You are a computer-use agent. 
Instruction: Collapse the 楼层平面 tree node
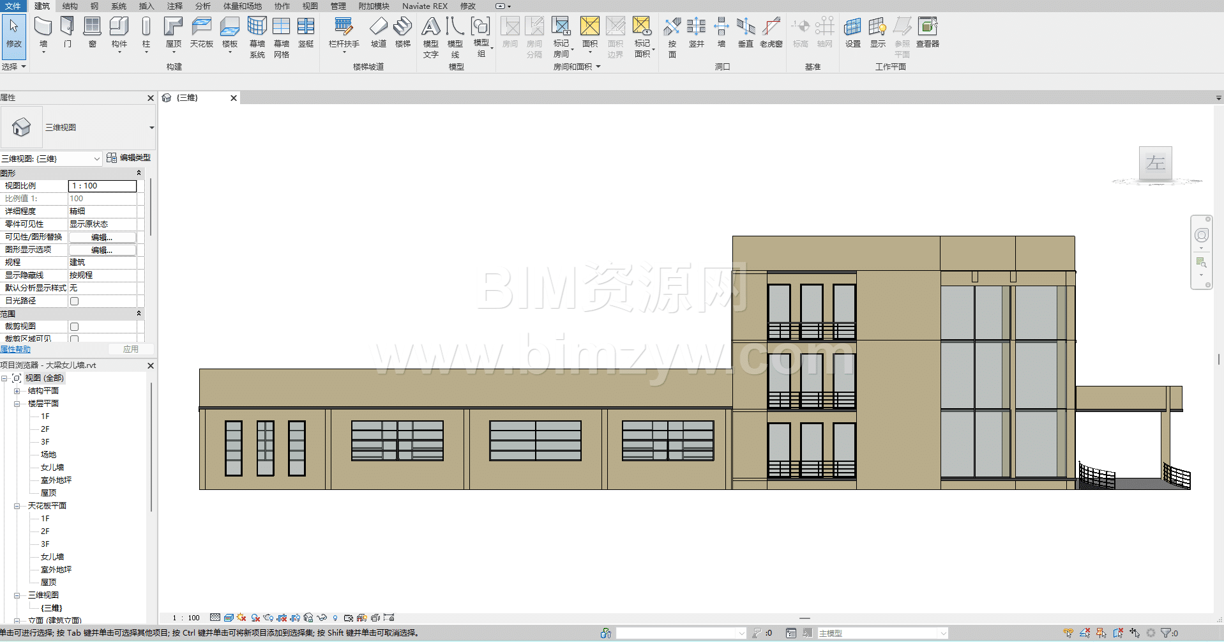coord(17,404)
